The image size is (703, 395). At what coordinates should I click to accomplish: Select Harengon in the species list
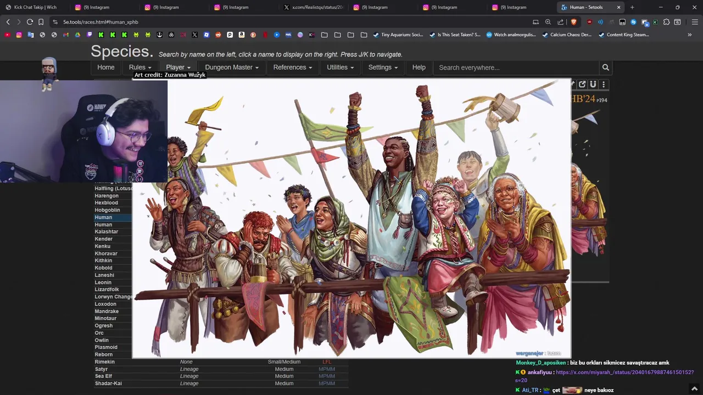pos(107,196)
